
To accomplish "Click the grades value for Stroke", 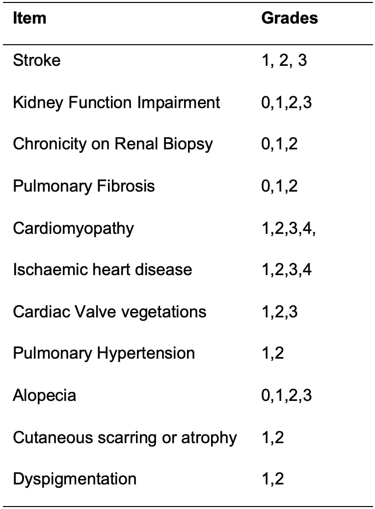I will tap(284, 60).
